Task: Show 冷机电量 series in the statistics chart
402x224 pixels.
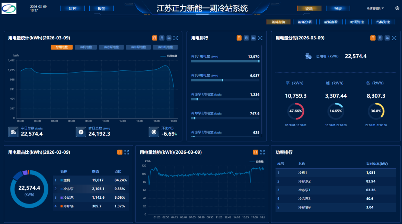Action: [86, 47]
